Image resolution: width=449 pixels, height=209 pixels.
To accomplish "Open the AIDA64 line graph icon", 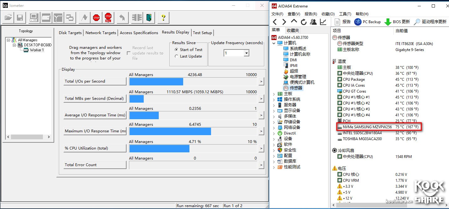I will pos(323,22).
